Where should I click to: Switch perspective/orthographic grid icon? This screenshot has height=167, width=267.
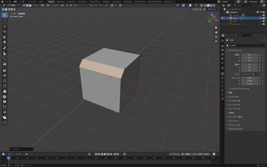click(216, 41)
